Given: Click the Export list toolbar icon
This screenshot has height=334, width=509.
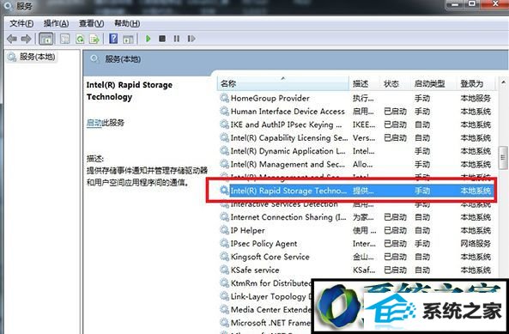Looking at the screenshot, I should click(x=94, y=39).
